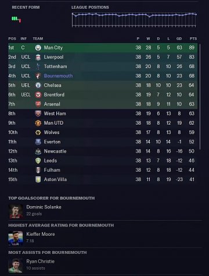
Task: Open the Bournemouth team name link
Action: tap(58, 76)
